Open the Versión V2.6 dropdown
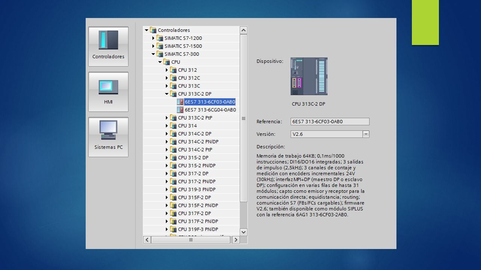Screen dimensions: 481x270 pyautogui.click(x=366, y=134)
